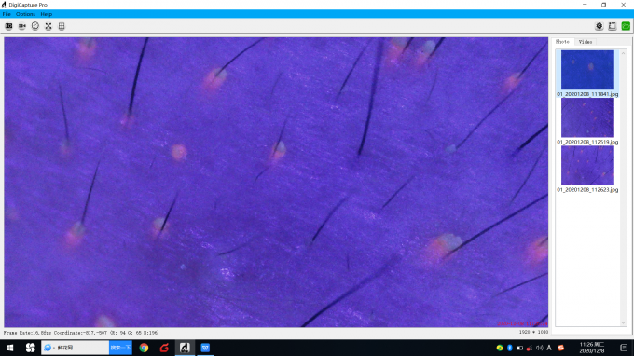
Task: Click the Frame Rate status text
Action: (28, 333)
